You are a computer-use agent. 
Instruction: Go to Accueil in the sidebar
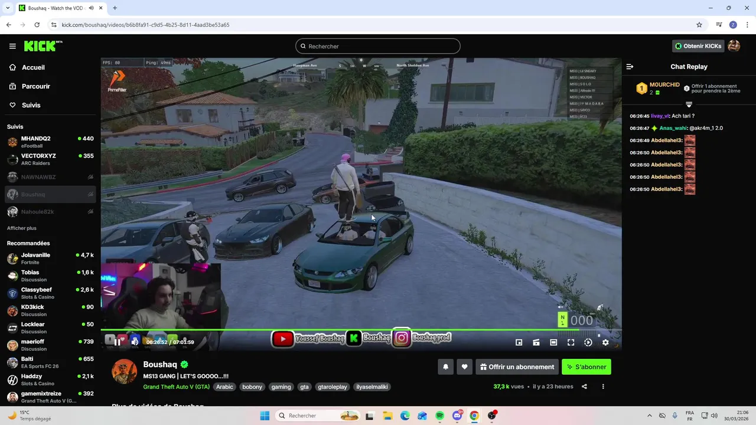click(33, 67)
